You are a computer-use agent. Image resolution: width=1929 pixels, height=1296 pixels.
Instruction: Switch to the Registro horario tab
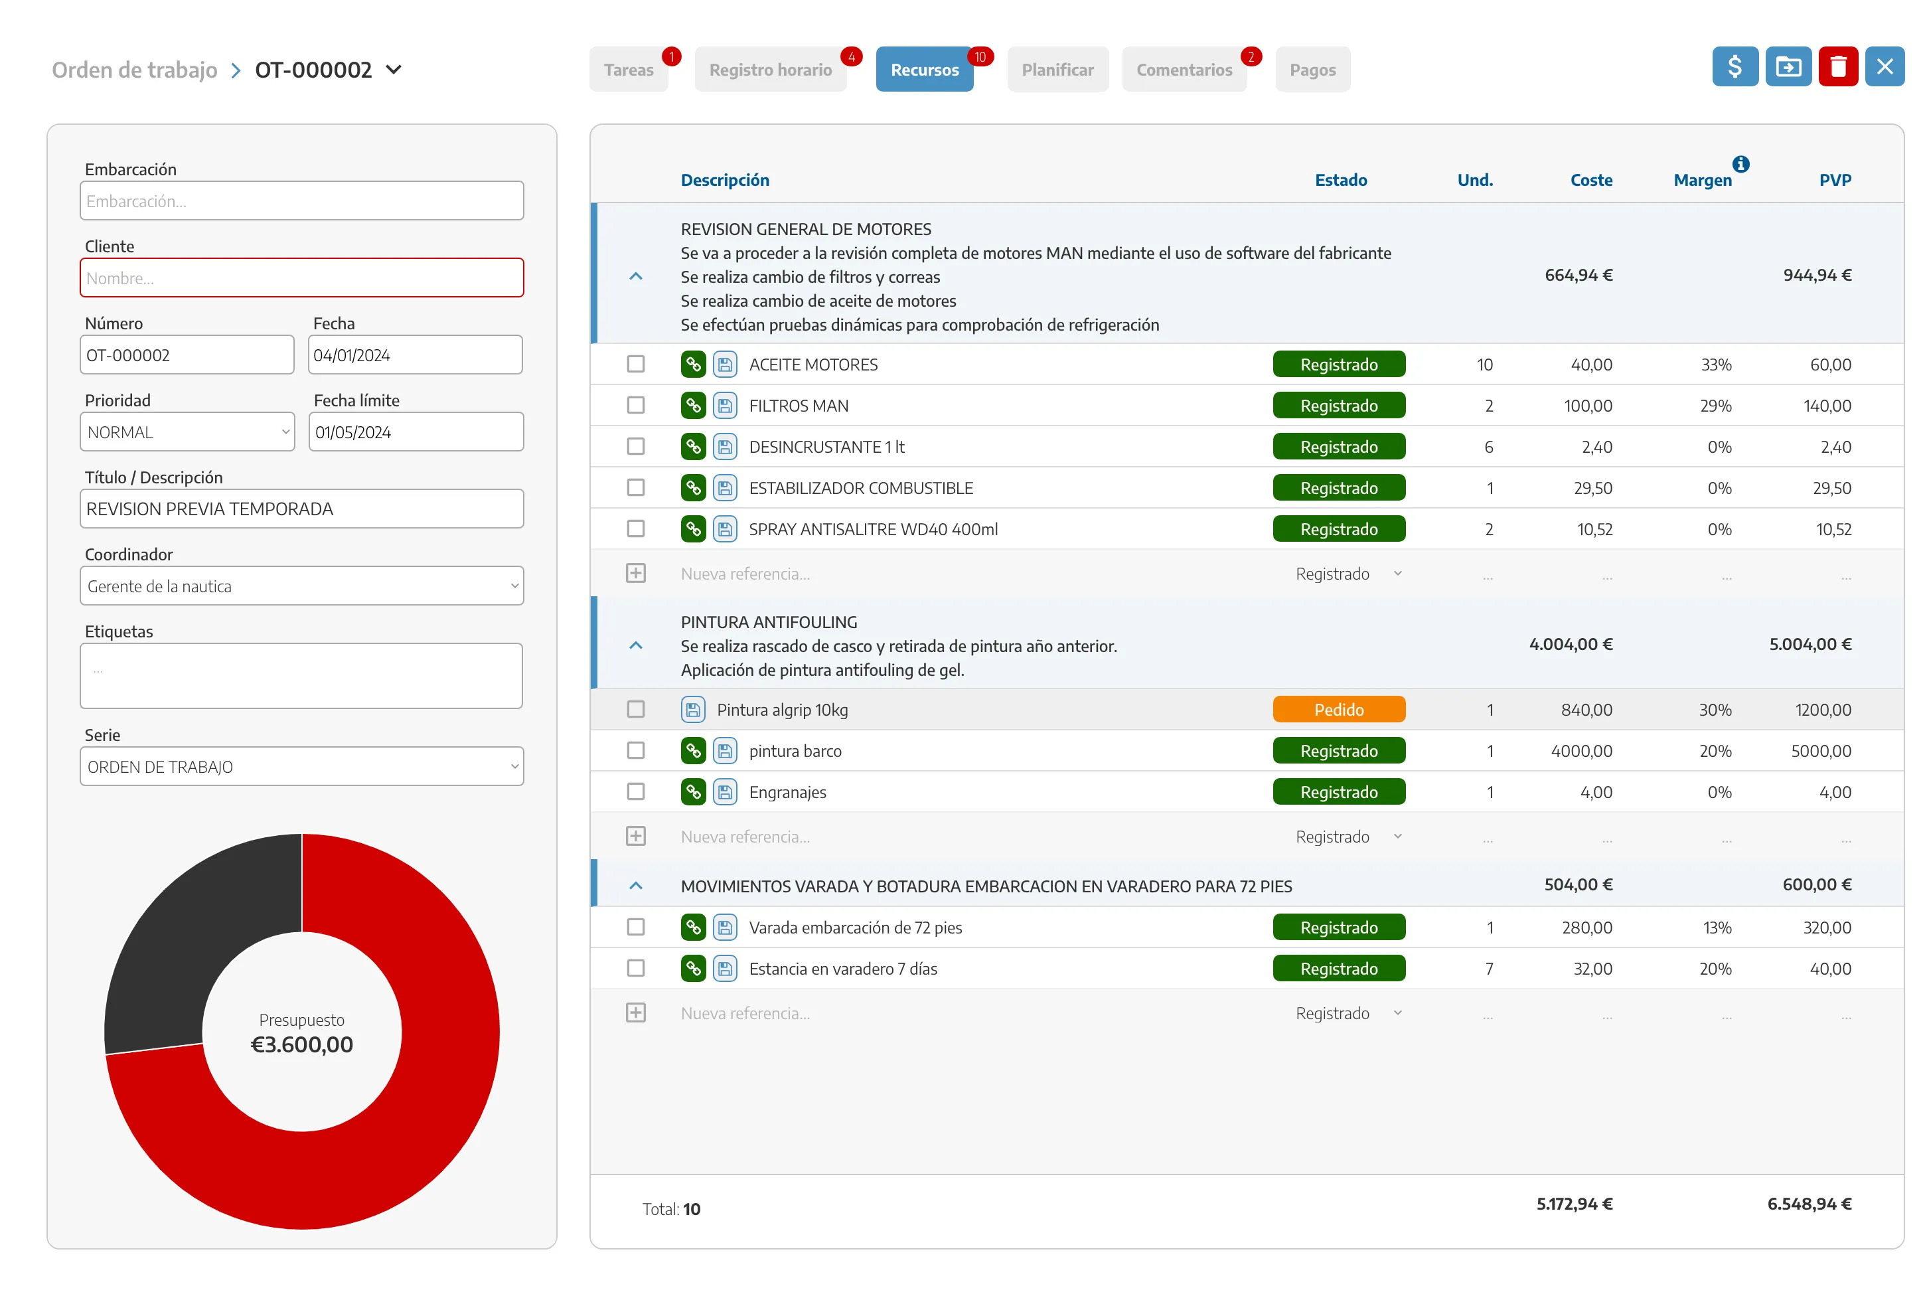[x=770, y=70]
